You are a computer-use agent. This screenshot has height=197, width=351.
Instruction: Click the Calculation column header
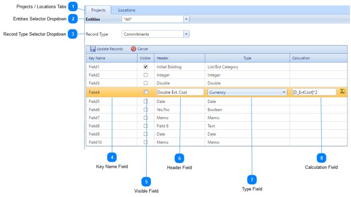(319, 58)
